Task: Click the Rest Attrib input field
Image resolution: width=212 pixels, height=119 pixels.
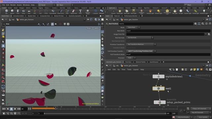Action: 168,31
